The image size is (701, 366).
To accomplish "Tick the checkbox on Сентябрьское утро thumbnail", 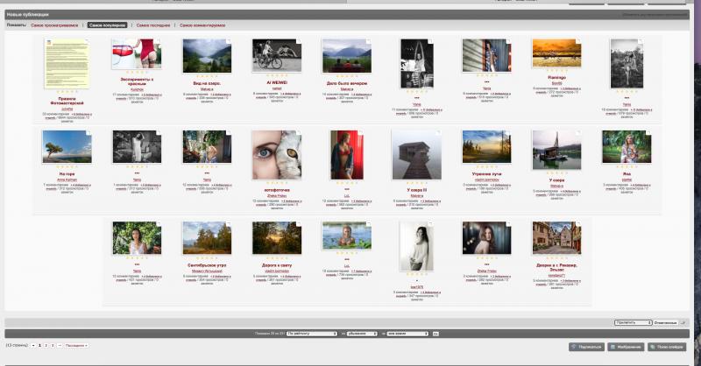I will coord(229,224).
